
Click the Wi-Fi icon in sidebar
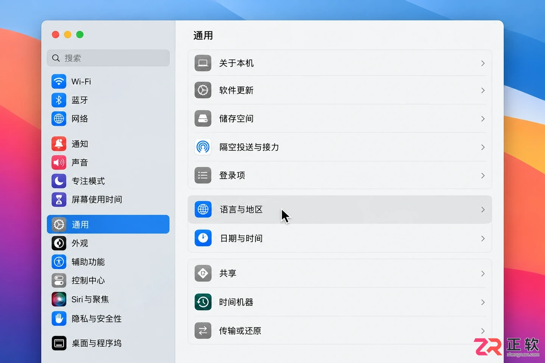(59, 81)
